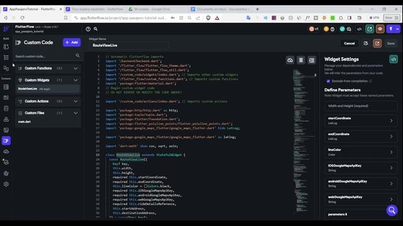Image resolution: width=403 pixels, height=226 pixels.
Task: Click the brown eye Test Mode button
Action: 380,29
